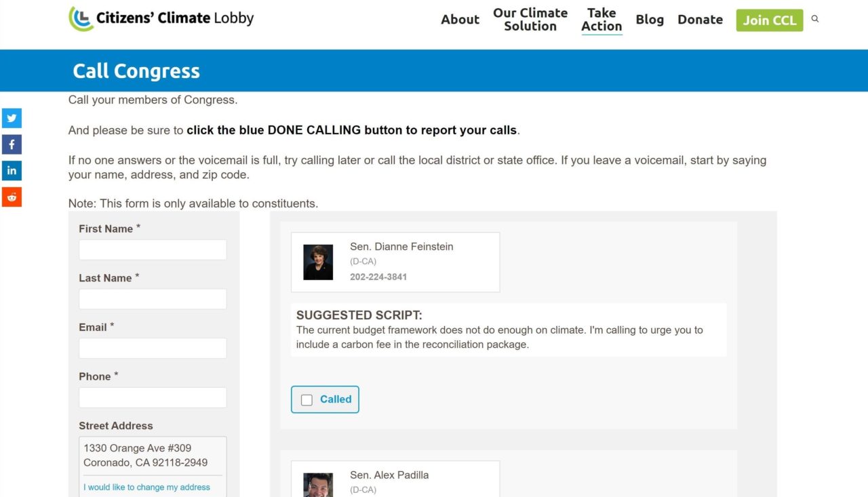Click into the Last Name field
868x497 pixels.
pos(153,299)
